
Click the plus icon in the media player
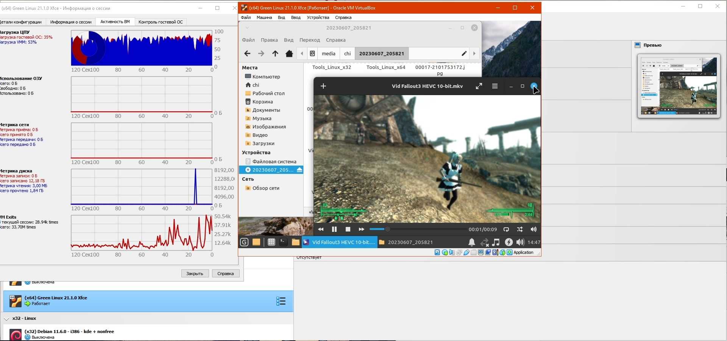pyautogui.click(x=323, y=86)
